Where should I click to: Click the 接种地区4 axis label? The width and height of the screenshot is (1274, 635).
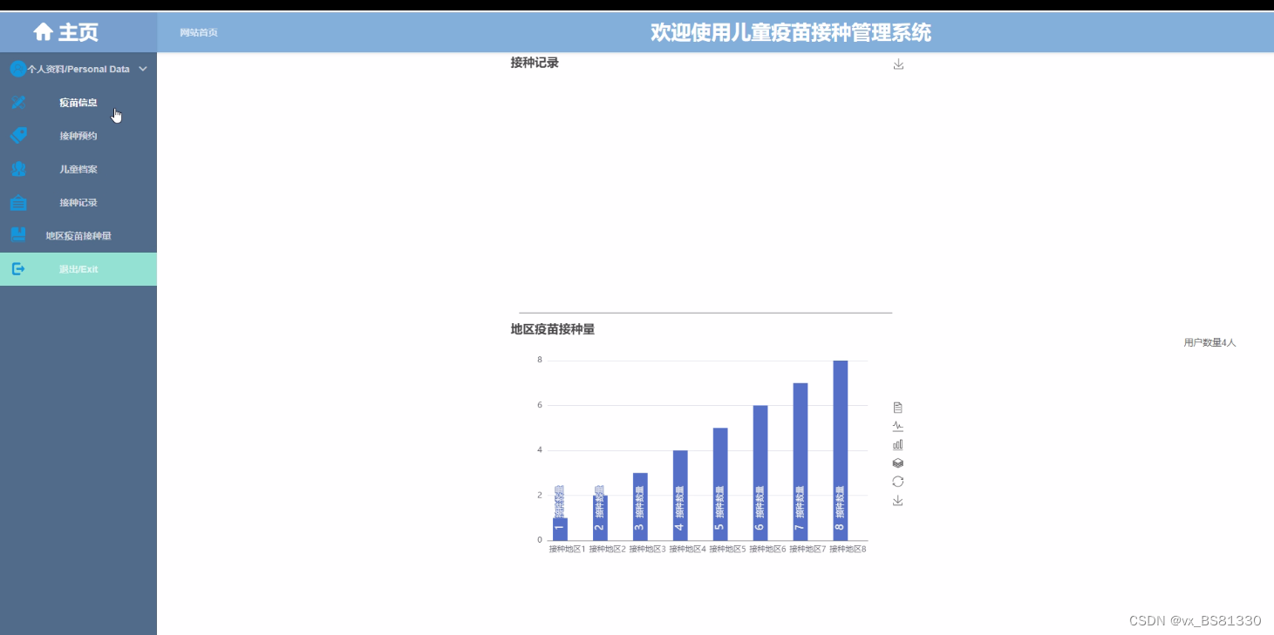(687, 550)
